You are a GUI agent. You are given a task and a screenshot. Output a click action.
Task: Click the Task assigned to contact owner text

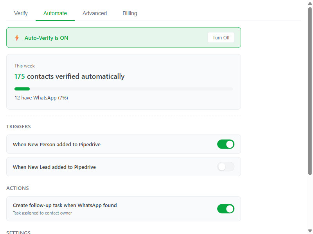(x=42, y=213)
